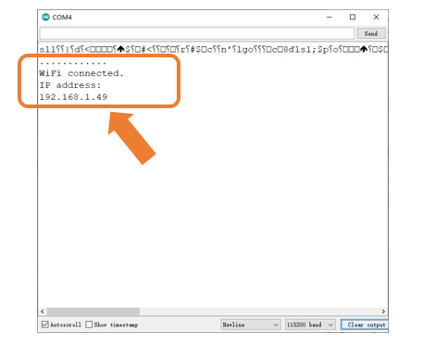
Task: Click the horizontal scrollbar left arrow
Action: pyautogui.click(x=43, y=312)
